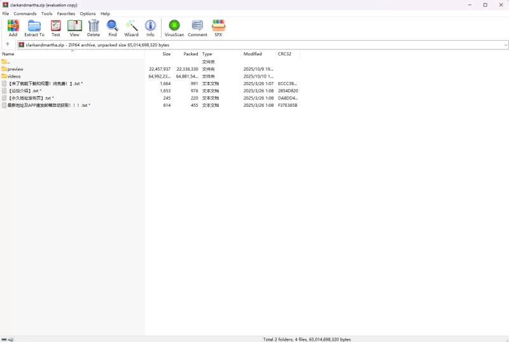Select the preview folder
Viewport: 509px width, 342px height.
point(15,69)
